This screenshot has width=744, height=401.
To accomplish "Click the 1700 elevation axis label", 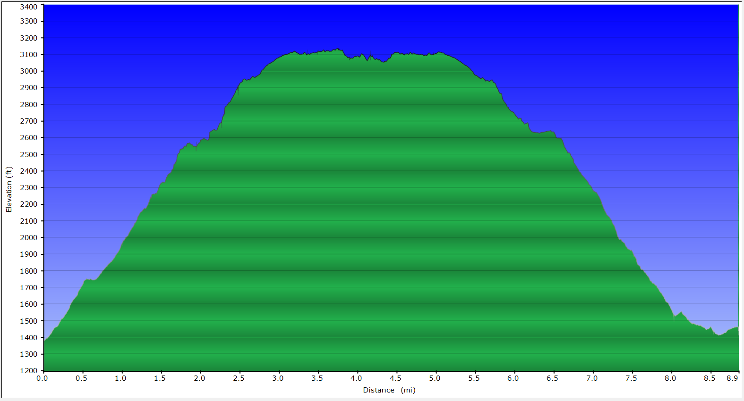I will (28, 288).
